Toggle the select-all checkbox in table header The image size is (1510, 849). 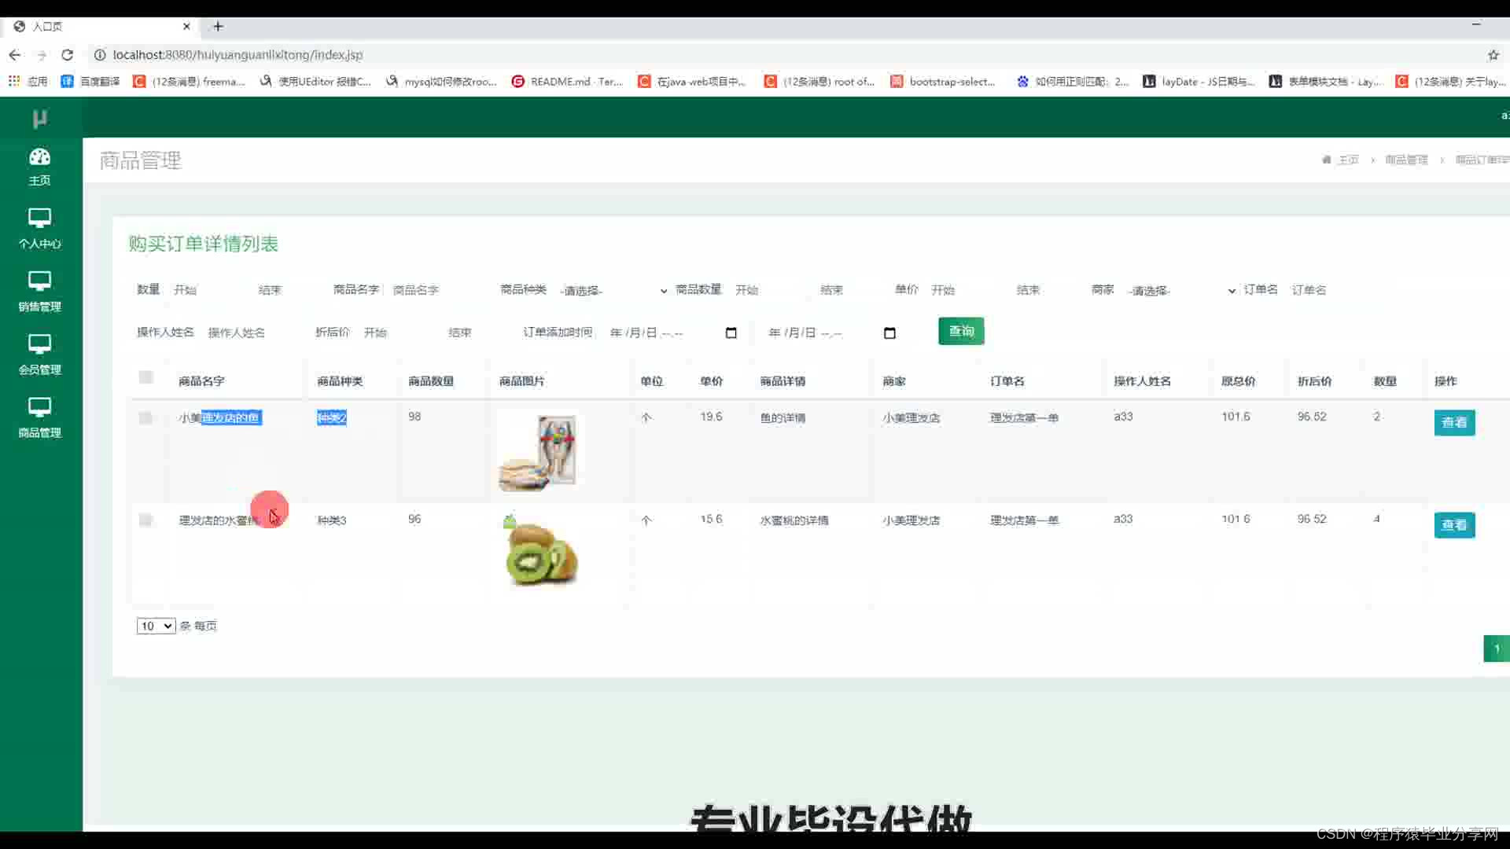pyautogui.click(x=145, y=377)
